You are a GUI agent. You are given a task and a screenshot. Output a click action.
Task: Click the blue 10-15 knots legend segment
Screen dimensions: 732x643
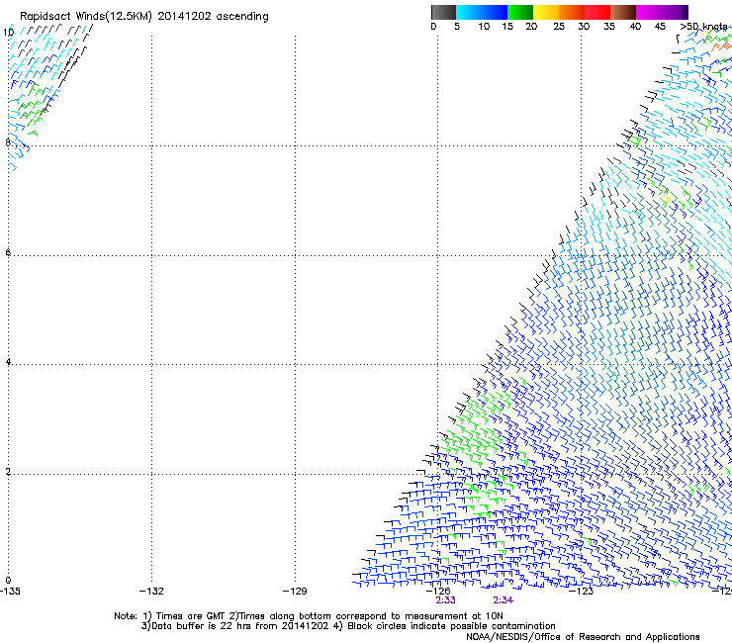[495, 12]
